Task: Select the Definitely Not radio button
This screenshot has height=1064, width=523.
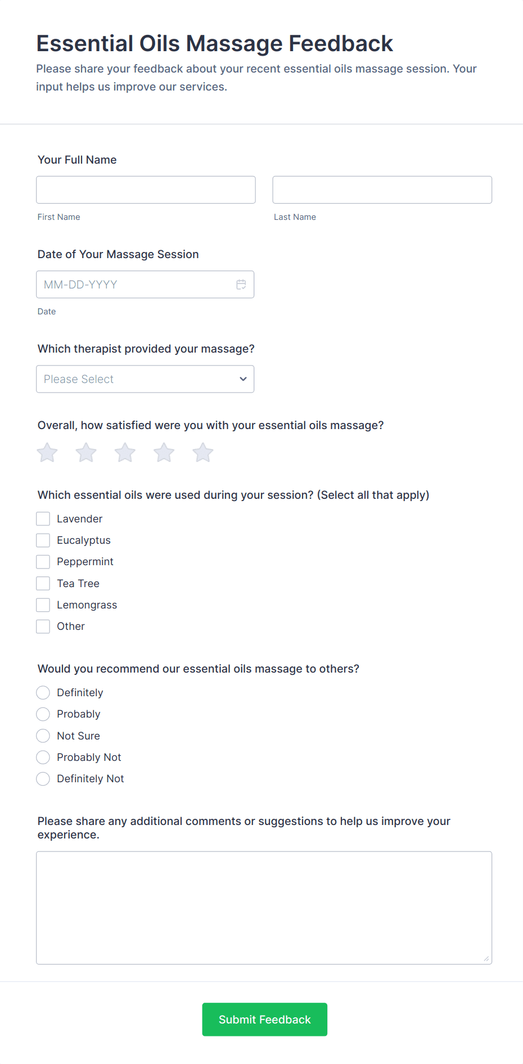Action: [43, 779]
